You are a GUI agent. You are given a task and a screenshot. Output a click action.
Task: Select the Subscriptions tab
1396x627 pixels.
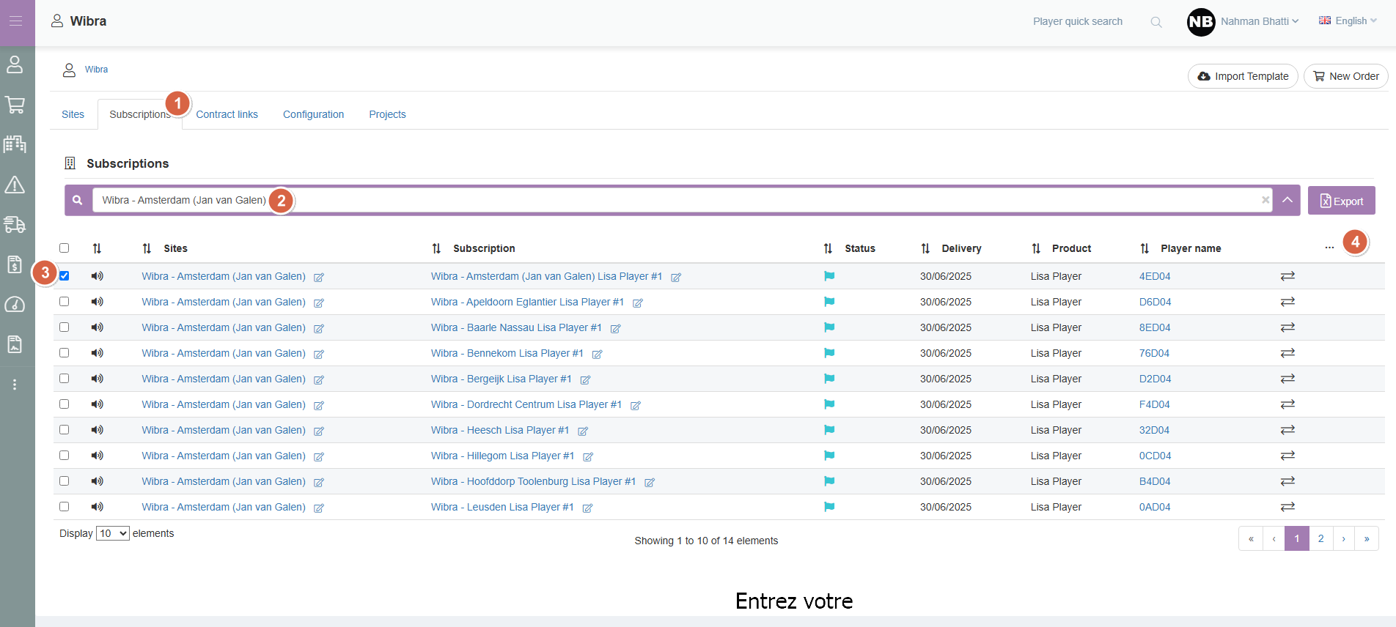click(x=140, y=114)
